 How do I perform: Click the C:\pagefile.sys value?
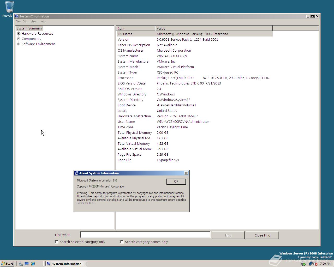coord(168,160)
